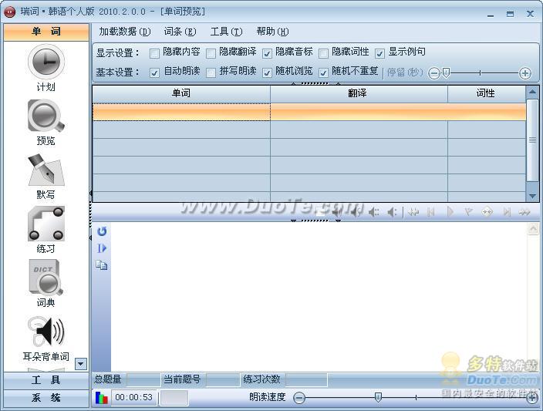Uncheck the 显示例句 checkbox
543x411 pixels.
(379, 53)
